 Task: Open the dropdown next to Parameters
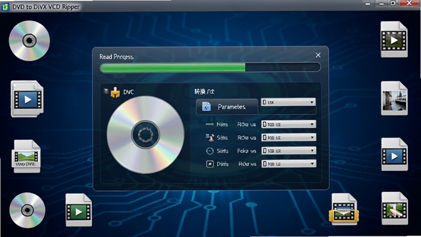pyautogui.click(x=288, y=102)
